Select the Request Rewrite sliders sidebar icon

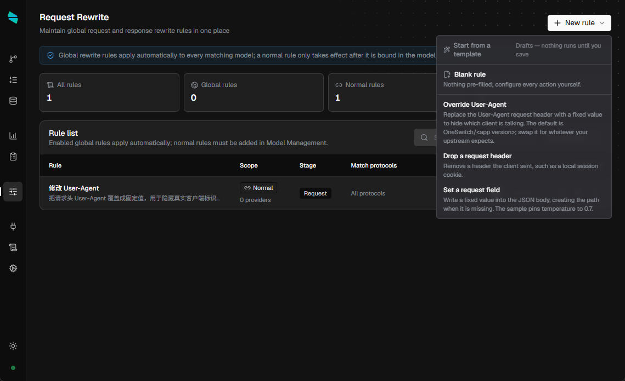coord(13,192)
